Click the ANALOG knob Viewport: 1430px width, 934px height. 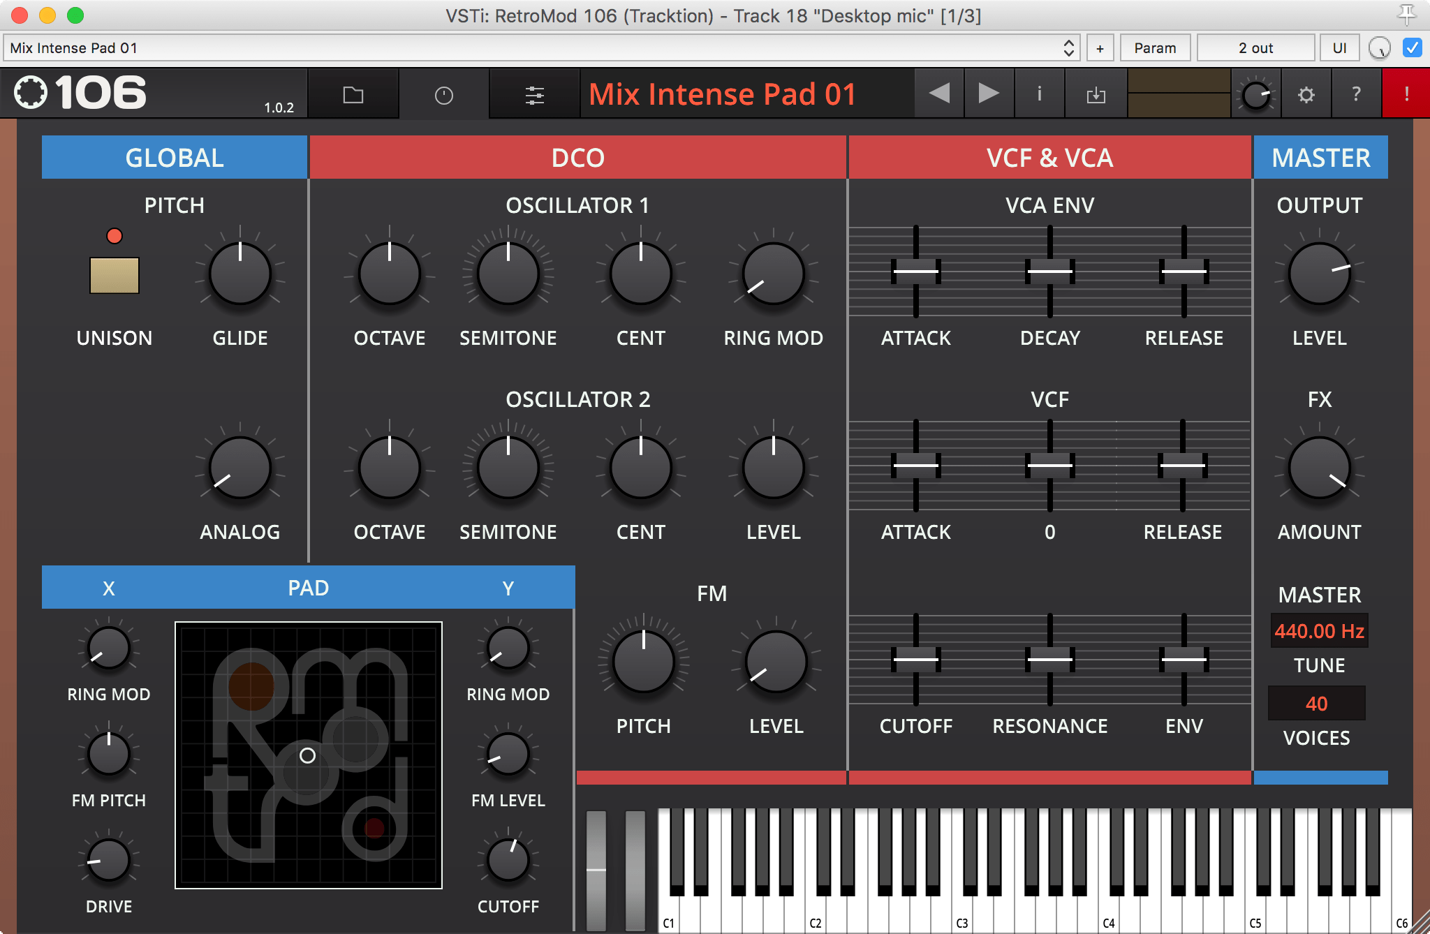tap(240, 467)
